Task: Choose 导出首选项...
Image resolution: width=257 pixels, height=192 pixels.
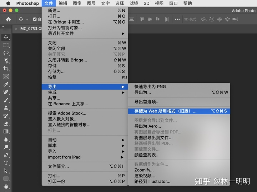Action: coord(179,102)
